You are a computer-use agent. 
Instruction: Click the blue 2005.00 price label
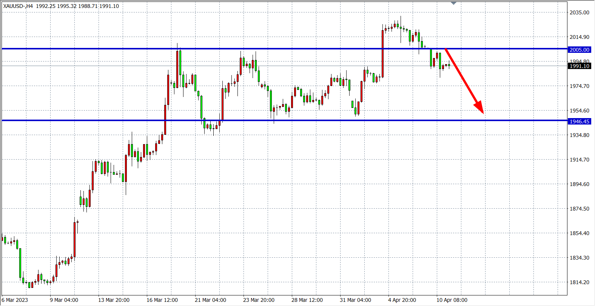pyautogui.click(x=579, y=50)
